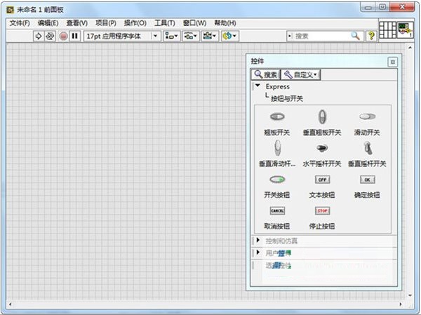Screen dimensions: 421x315
Task: Click the 选择控件 entry
Action: [279, 265]
